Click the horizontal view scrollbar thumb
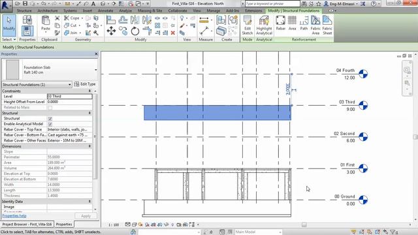 (304, 225)
